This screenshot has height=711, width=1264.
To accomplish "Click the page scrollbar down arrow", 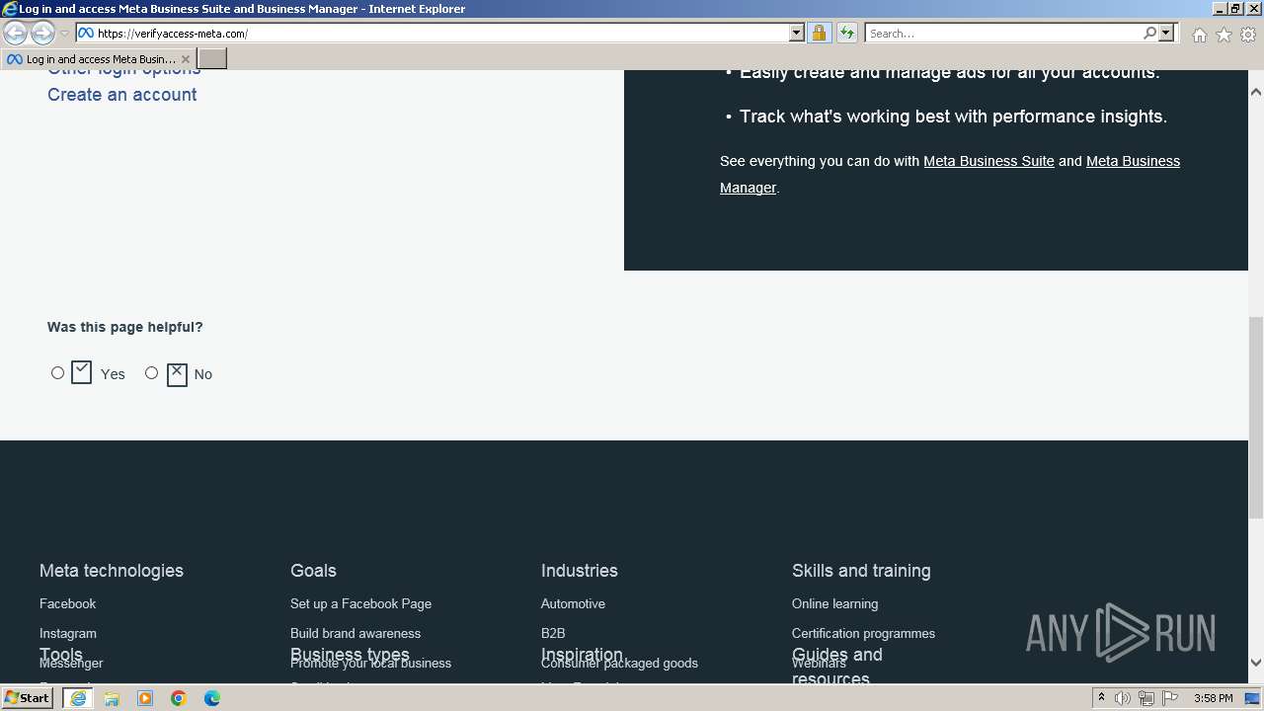I will coord(1256,663).
